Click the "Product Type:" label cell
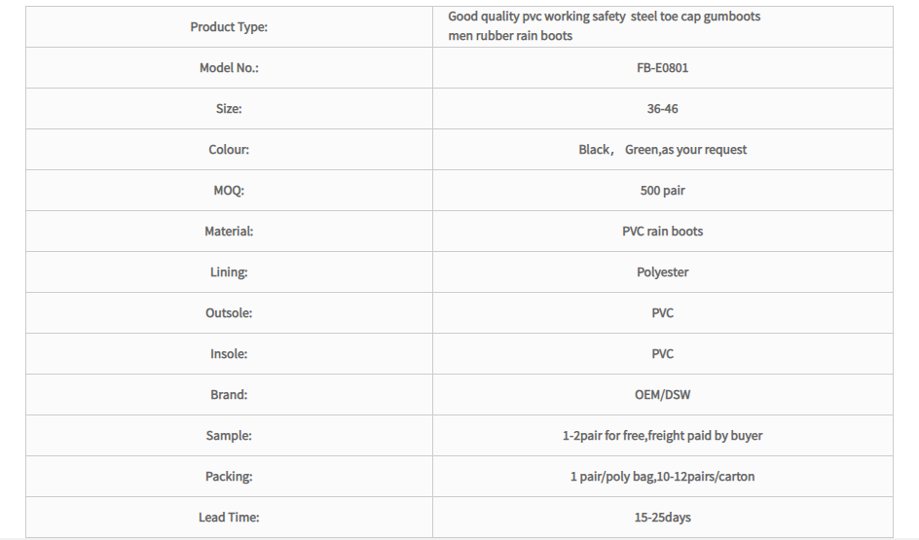The image size is (919, 540). pos(229,27)
